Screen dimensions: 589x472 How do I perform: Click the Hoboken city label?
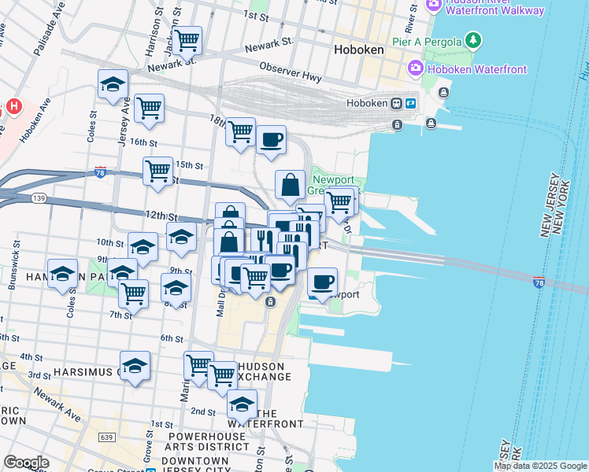point(359,50)
